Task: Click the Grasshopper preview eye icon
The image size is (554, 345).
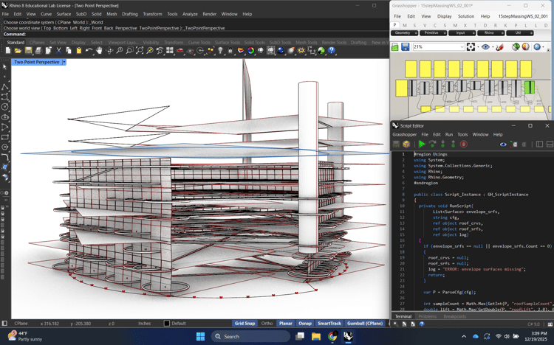Action: (485, 47)
